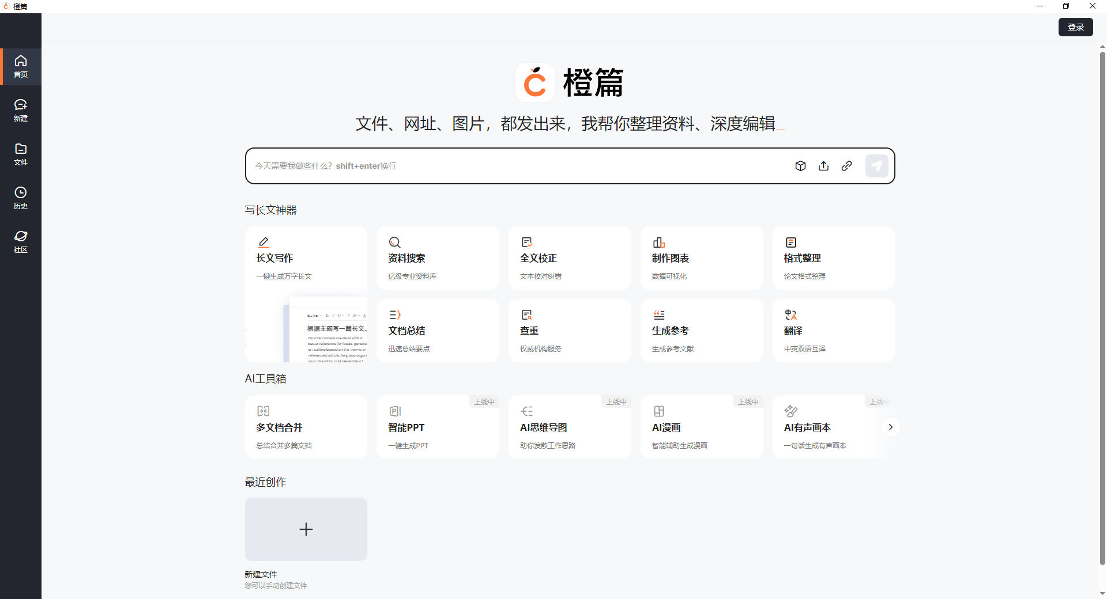
Task: Click the 总结合并多篇文档 subtitle
Action: pyautogui.click(x=284, y=446)
